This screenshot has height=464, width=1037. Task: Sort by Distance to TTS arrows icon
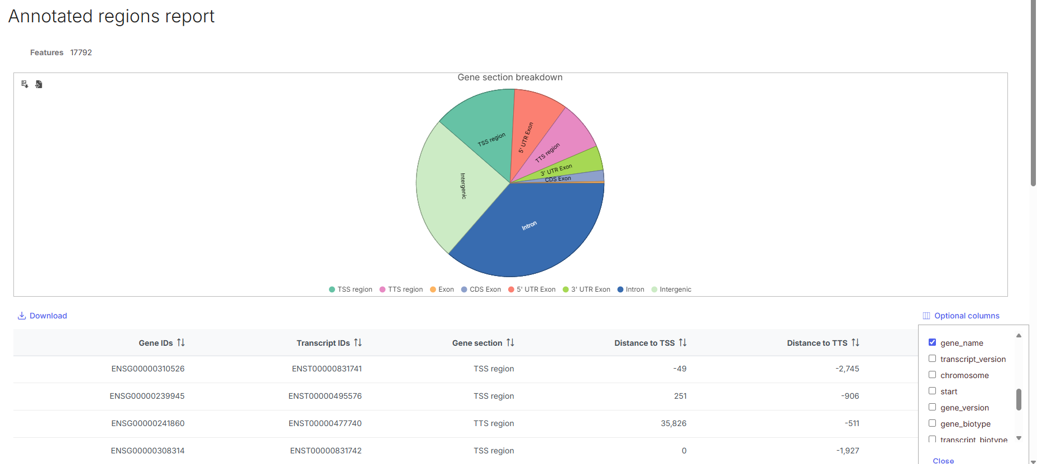pos(855,342)
